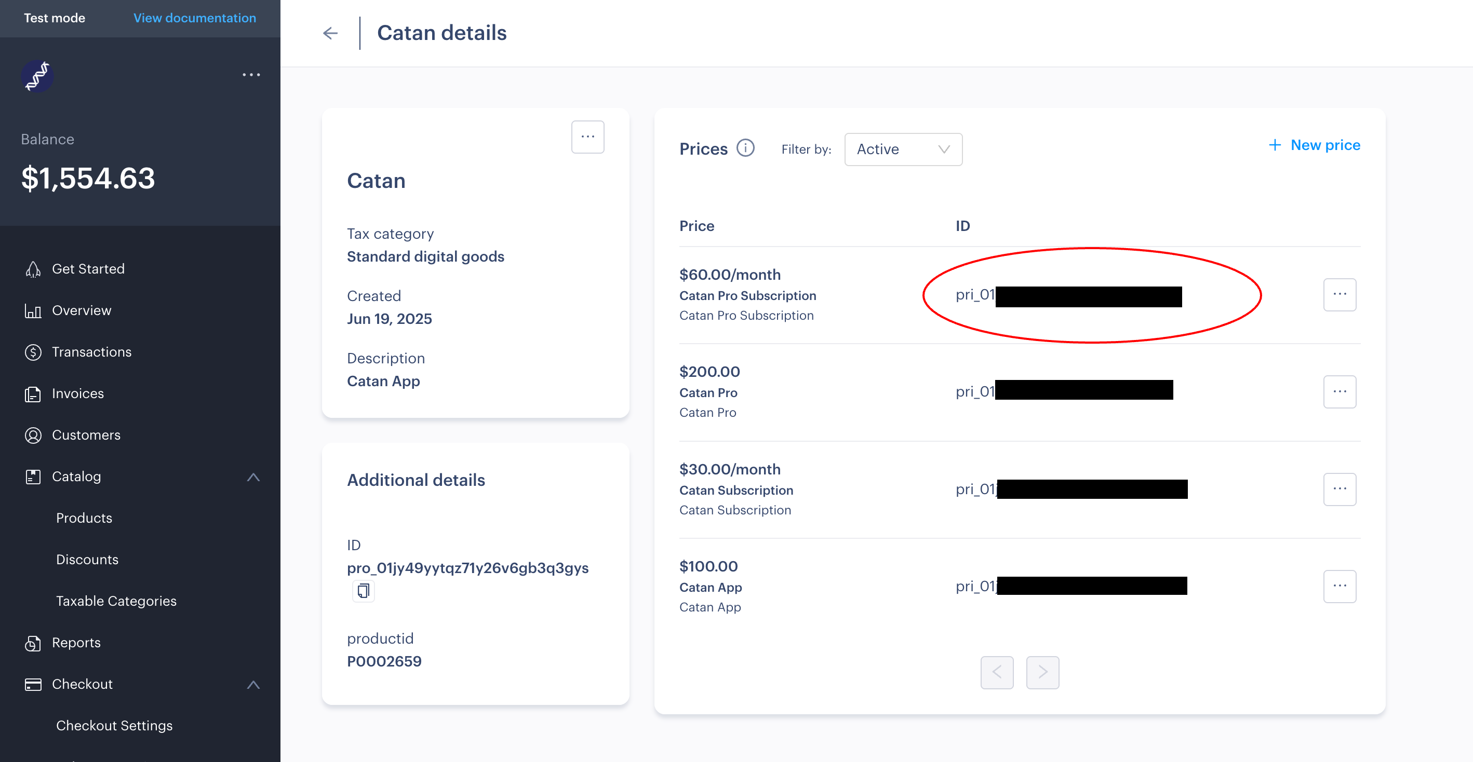Viewport: 1473px width, 762px height.
Task: Click the View documentation link
Action: pyautogui.click(x=194, y=18)
